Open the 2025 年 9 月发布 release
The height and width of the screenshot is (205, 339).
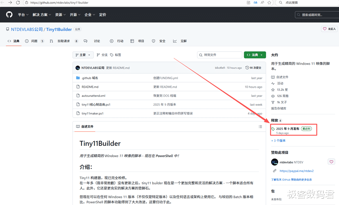(x=288, y=129)
